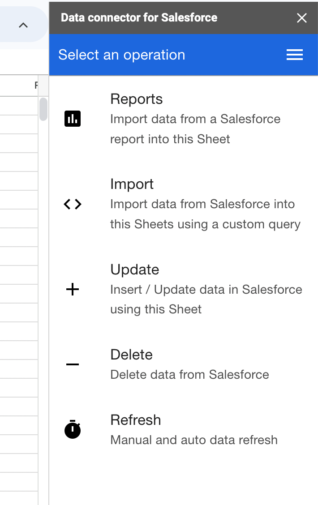Image resolution: width=318 pixels, height=505 pixels.
Task: Open the Refresh operation title
Action: 136,420
